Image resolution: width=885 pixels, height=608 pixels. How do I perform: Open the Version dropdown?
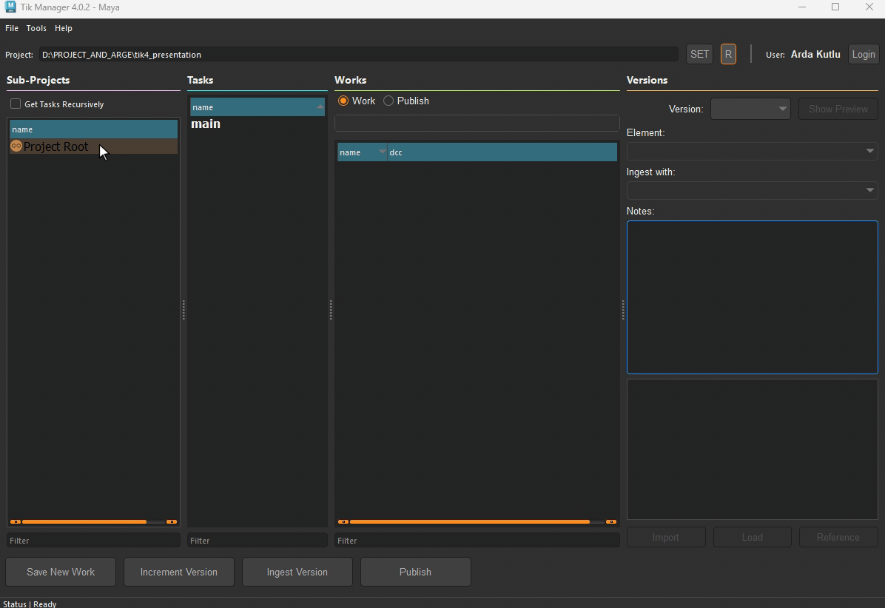click(x=750, y=109)
